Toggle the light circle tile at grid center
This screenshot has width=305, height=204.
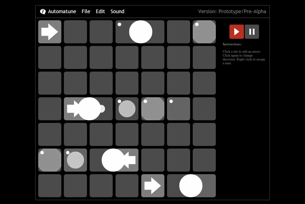127,109
